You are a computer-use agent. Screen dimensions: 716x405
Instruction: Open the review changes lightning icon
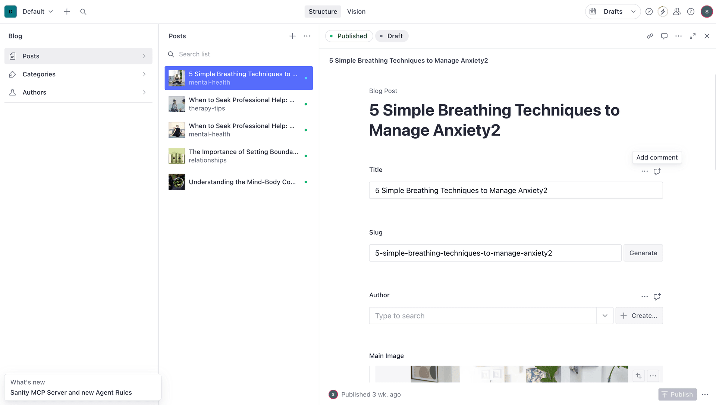click(663, 12)
